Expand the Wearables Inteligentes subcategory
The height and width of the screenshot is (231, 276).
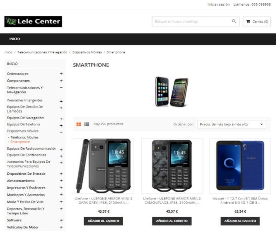[61, 101]
